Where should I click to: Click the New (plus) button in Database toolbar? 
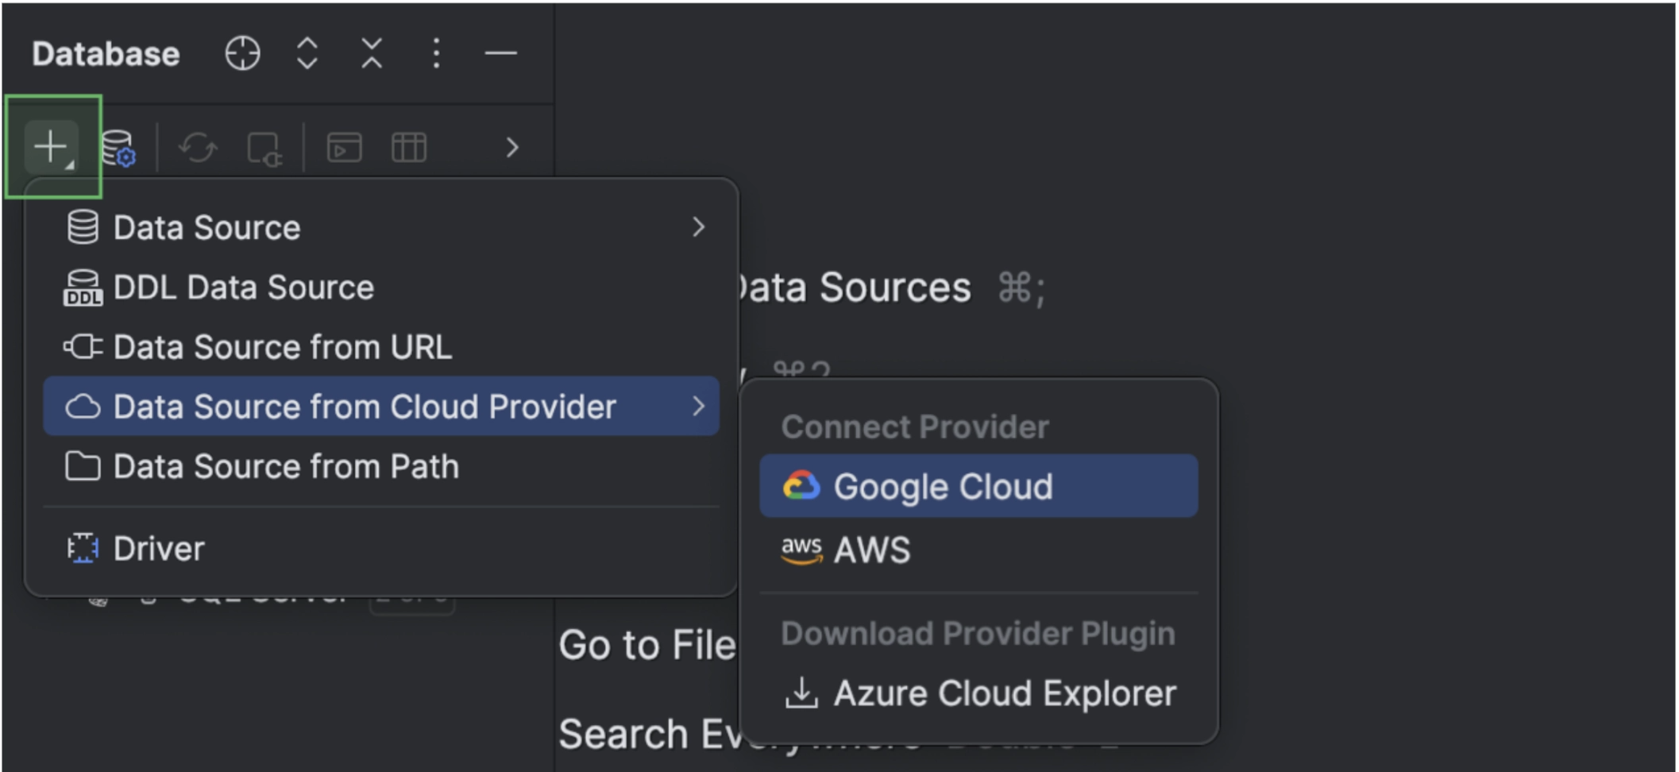(x=51, y=147)
